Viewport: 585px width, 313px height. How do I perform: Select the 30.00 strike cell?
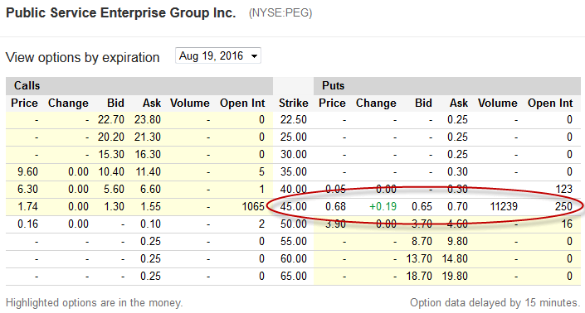pyautogui.click(x=294, y=155)
